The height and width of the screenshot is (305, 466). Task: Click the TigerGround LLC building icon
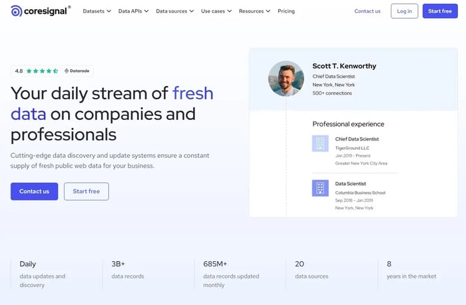320,143
